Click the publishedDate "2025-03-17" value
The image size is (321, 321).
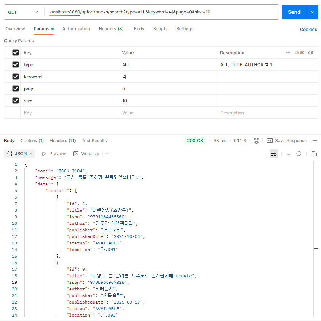tap(127, 302)
